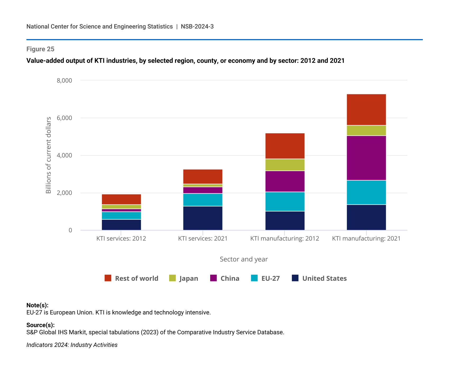Click Rest of world segment in KTI manufacturing 2012
The image size is (449, 377).
point(285,146)
